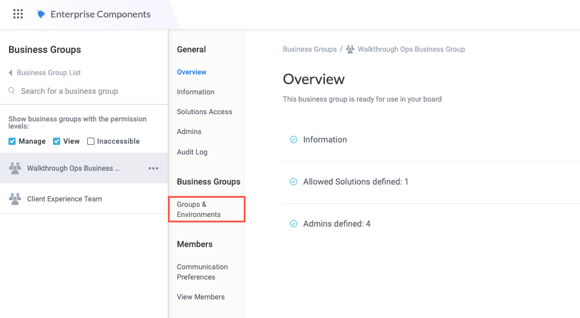580x318 pixels.
Task: Select the Client Experience Team row
Action: pyautogui.click(x=84, y=199)
